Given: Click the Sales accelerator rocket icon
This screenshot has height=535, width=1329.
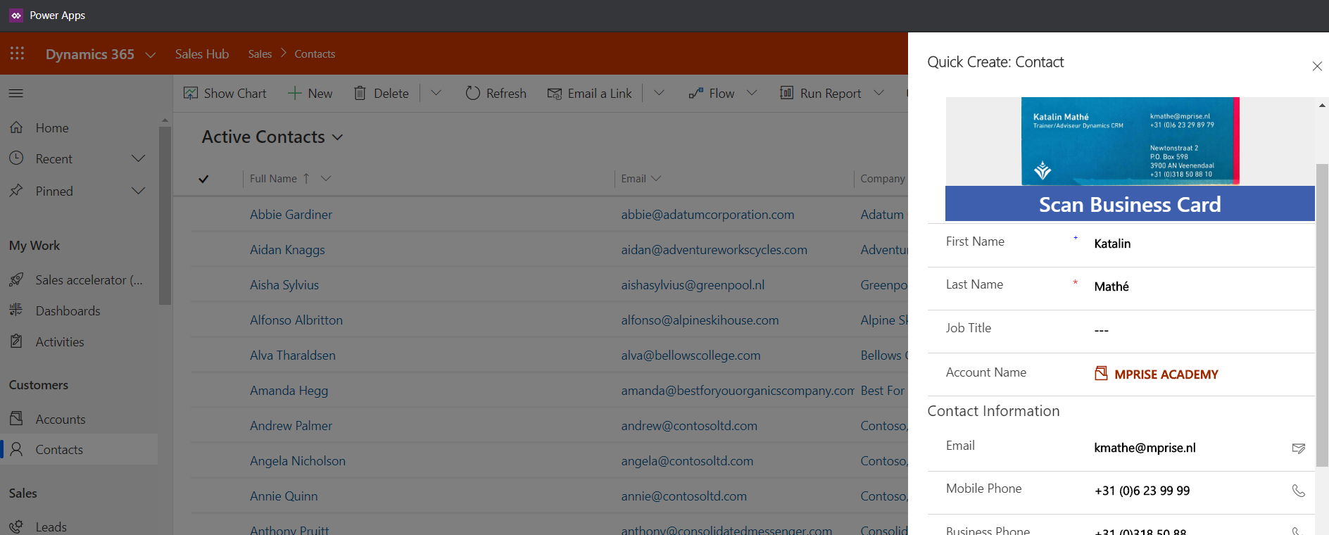Looking at the screenshot, I should (x=16, y=279).
